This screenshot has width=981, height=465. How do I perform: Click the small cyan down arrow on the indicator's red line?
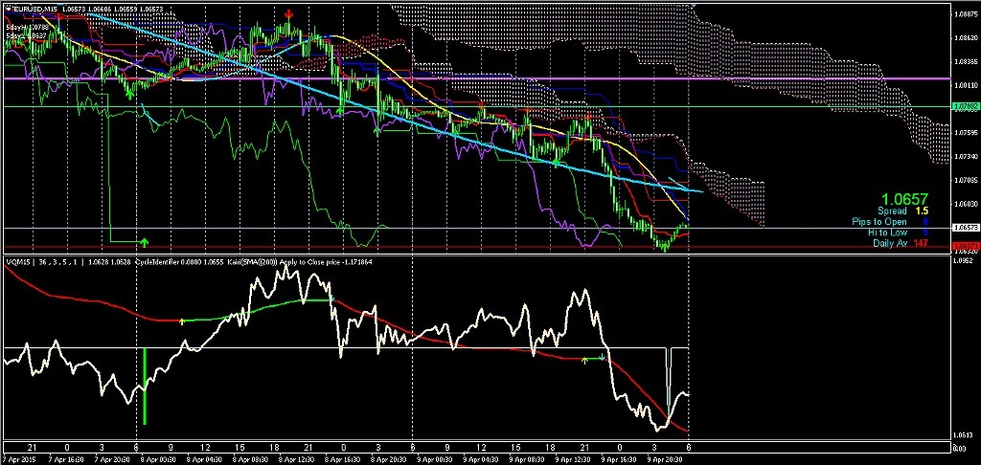coord(603,358)
